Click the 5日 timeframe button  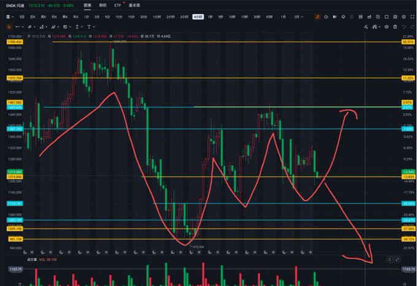click(x=22, y=17)
